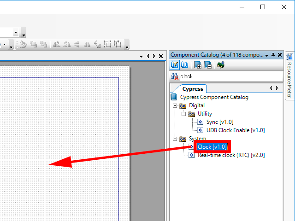This screenshot has width=295, height=221.
Task: Select the UDB Clock Enable [v1.0] component
Action: point(236,130)
